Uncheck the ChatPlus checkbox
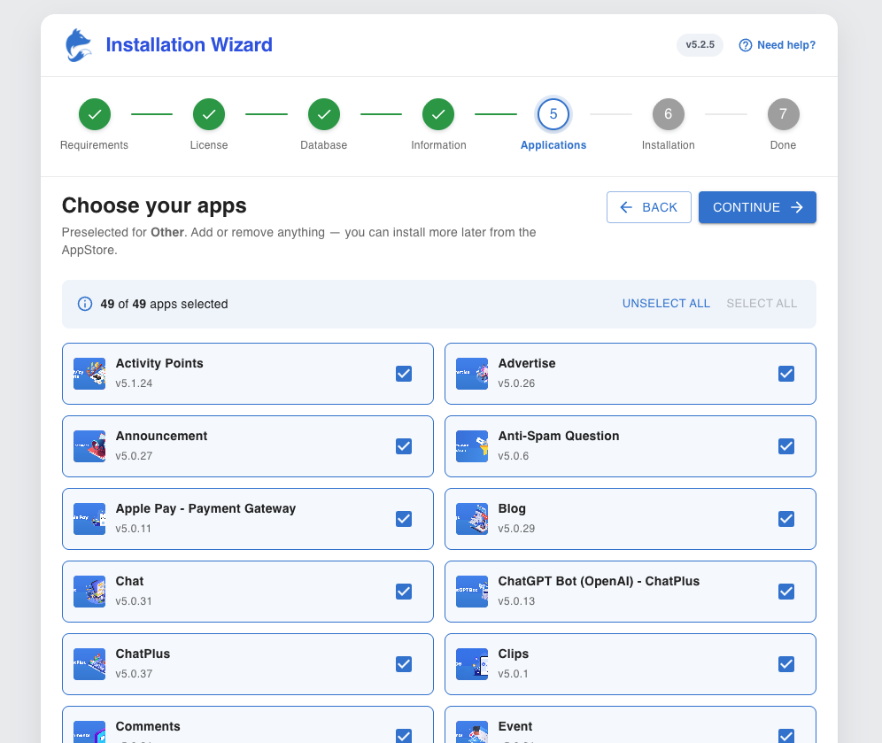 404,663
